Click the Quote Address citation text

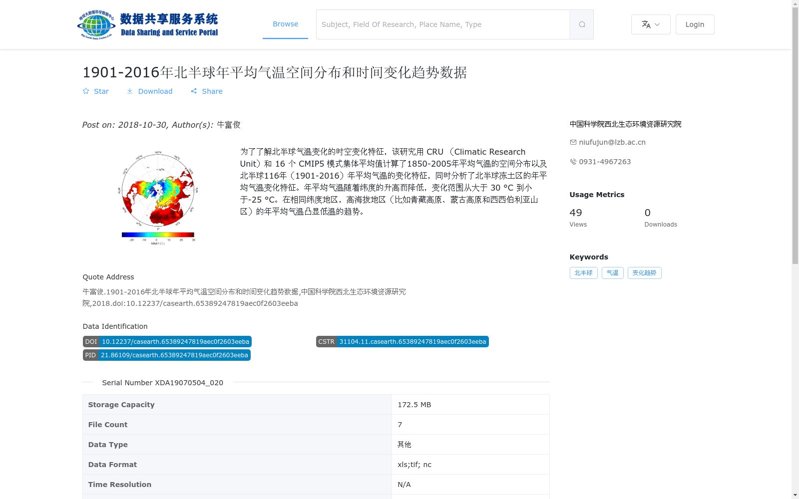(244, 297)
